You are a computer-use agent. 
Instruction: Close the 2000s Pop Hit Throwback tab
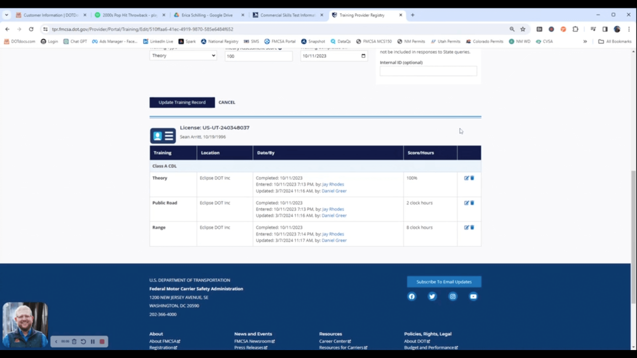[164, 15]
